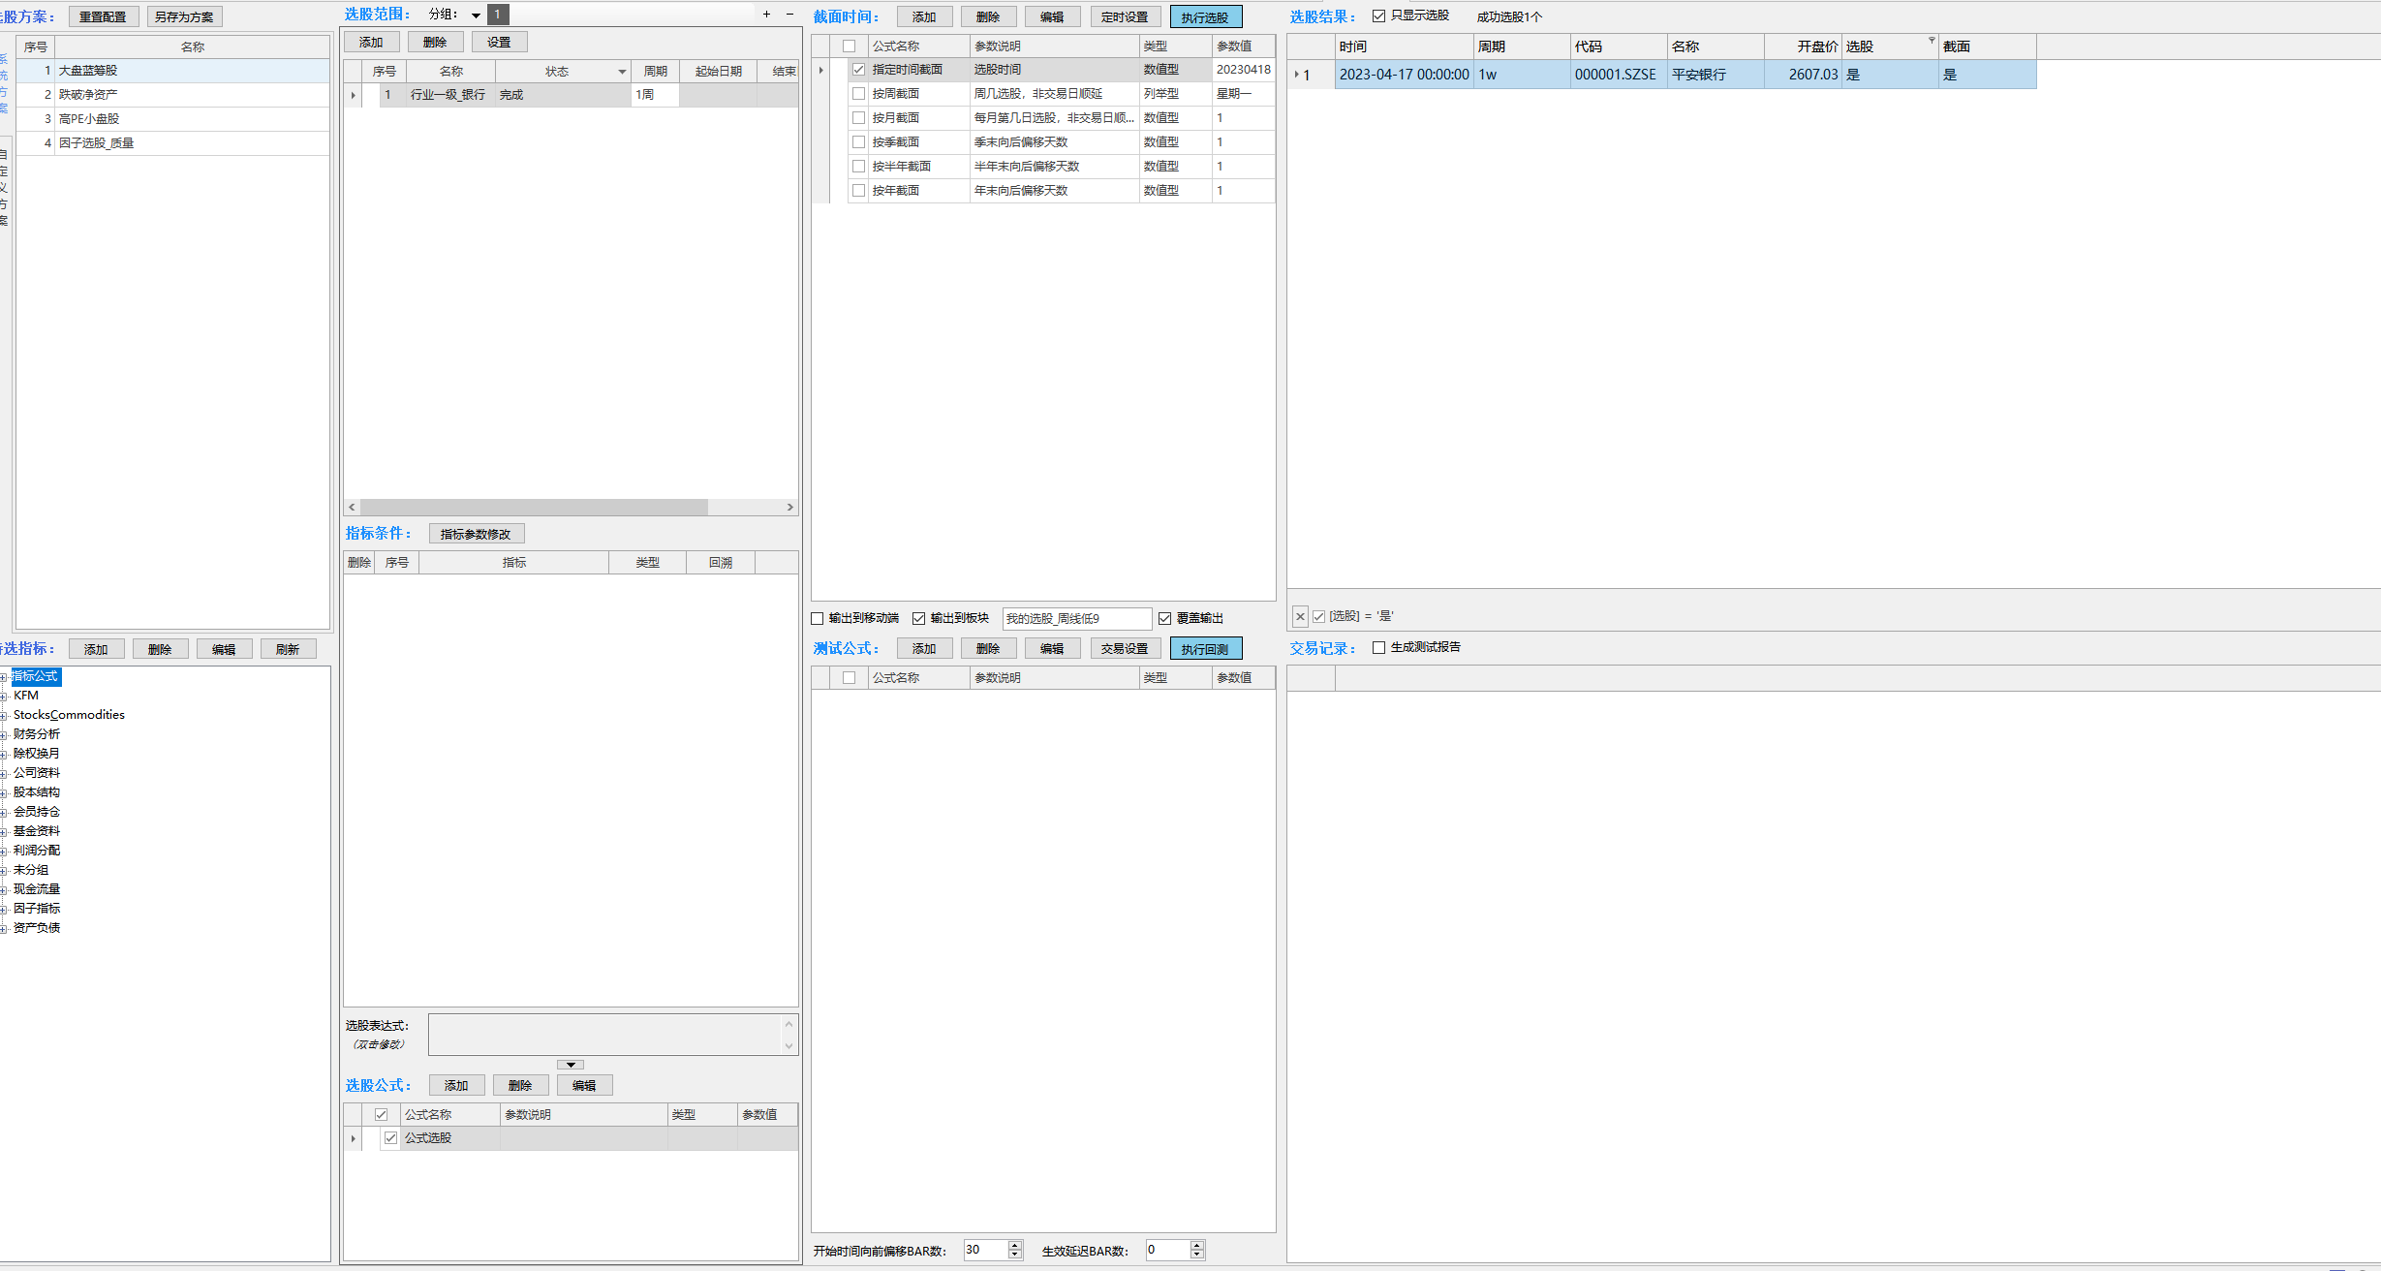Open the 状态 column dropdown arrow

point(622,72)
